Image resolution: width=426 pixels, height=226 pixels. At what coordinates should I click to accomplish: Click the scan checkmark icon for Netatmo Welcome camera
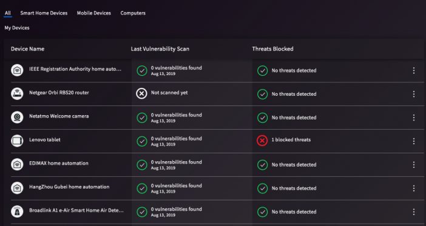coord(142,118)
